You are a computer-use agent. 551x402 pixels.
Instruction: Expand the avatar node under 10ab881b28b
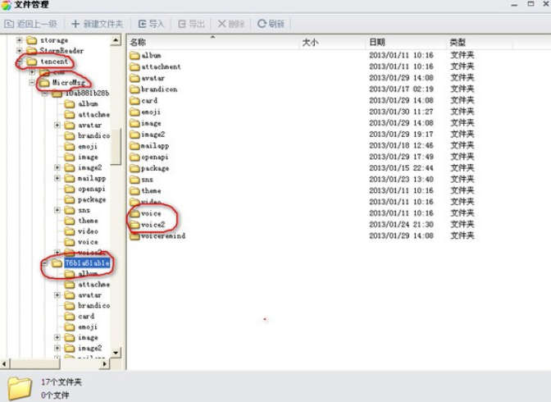(x=57, y=126)
